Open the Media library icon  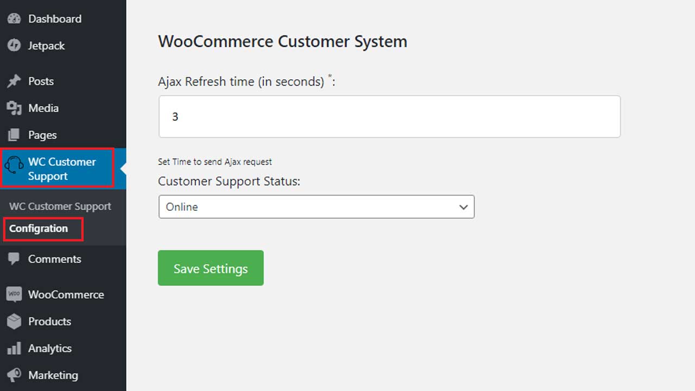coord(13,108)
